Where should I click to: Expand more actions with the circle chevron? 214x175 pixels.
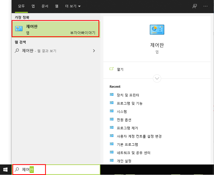tap(157, 78)
